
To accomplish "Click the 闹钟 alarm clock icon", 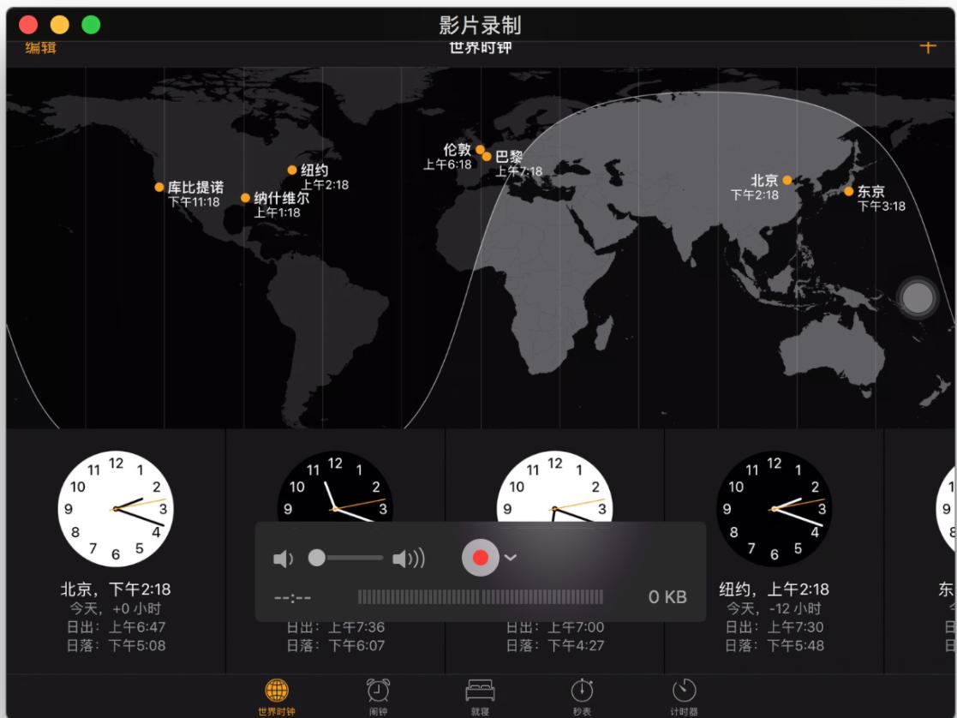I will (377, 690).
